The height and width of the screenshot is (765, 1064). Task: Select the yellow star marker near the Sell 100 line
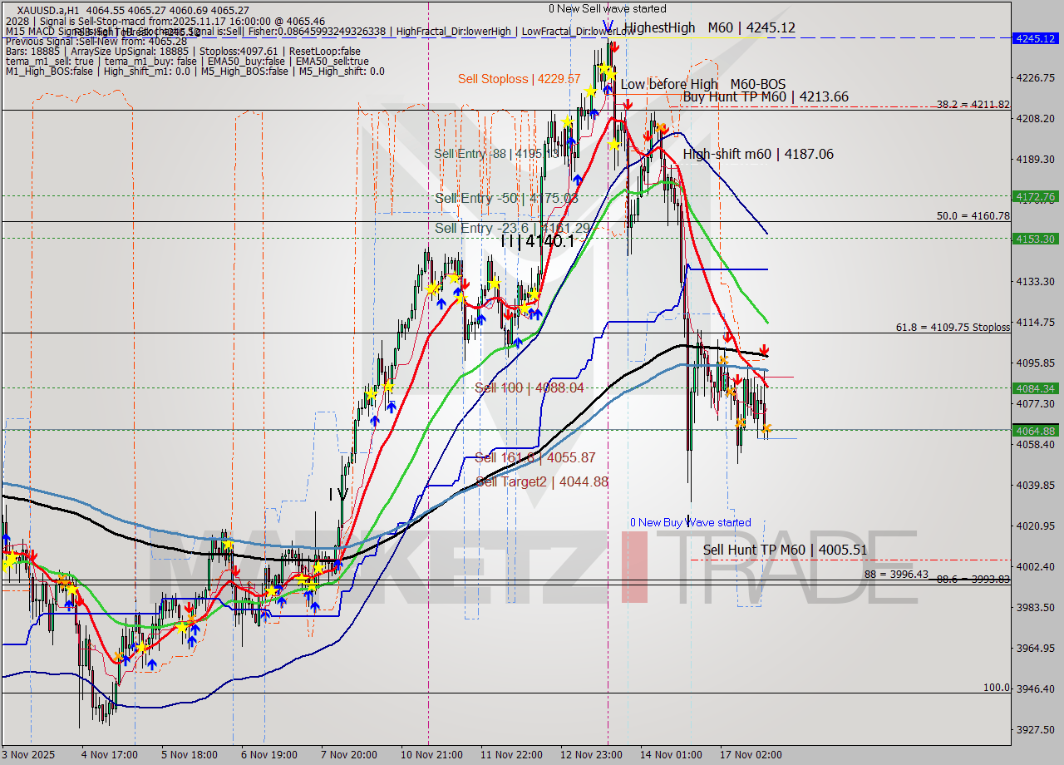[x=388, y=386]
